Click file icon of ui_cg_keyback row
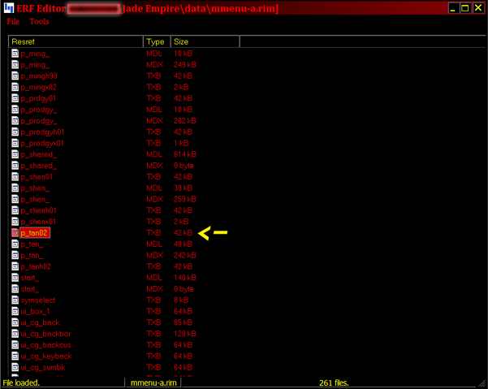Screen dimensions: 488x389 15,356
